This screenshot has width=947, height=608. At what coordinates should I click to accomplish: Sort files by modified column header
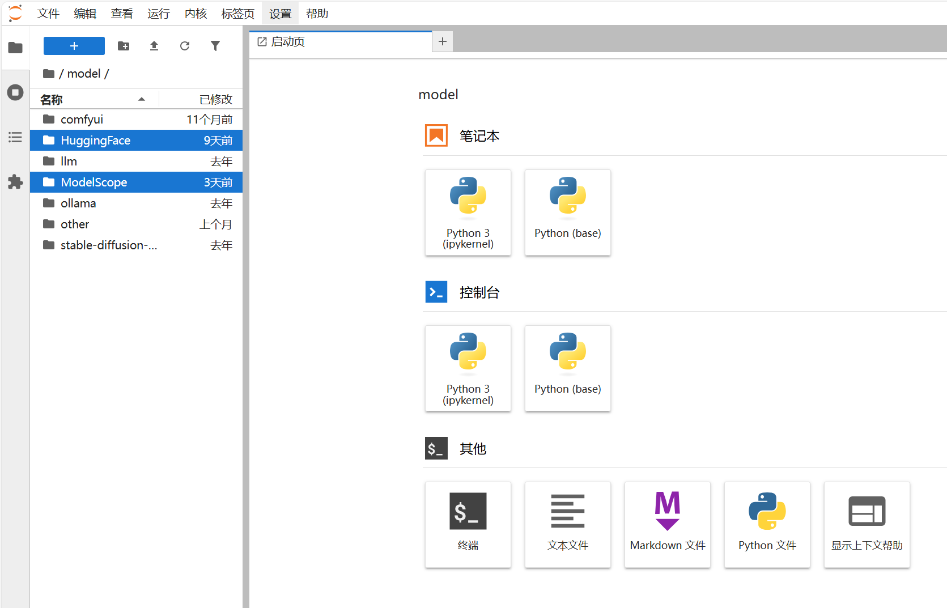[215, 100]
